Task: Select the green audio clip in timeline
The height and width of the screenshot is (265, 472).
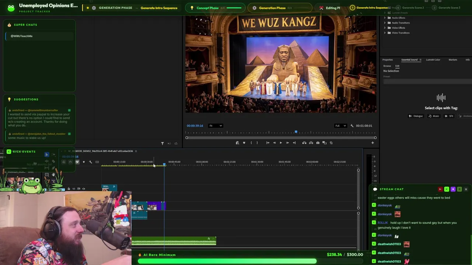Action: 174,241
